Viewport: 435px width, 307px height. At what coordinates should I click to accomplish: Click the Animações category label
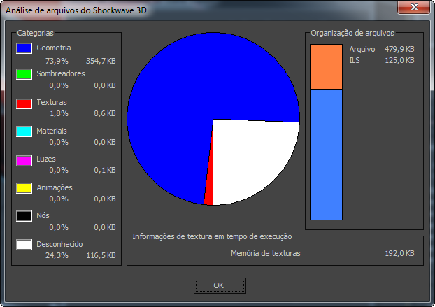(x=55, y=187)
